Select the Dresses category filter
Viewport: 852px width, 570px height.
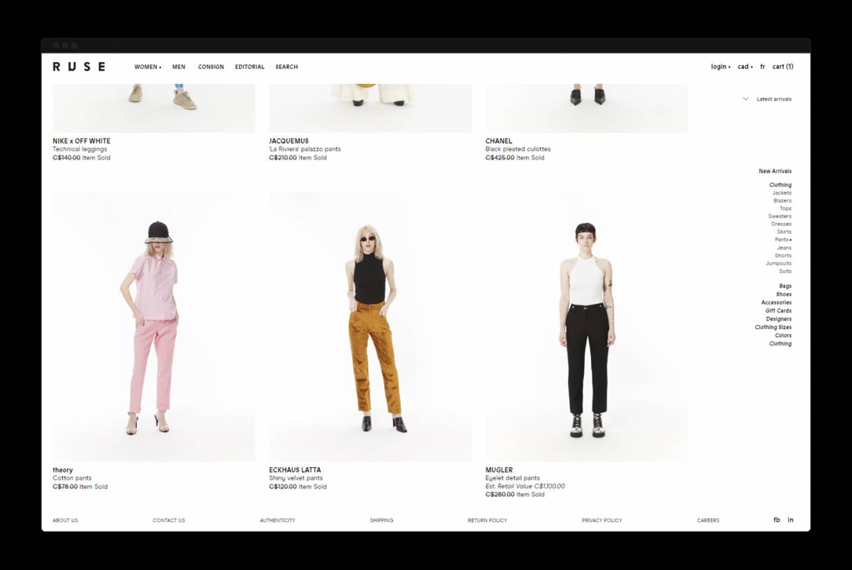pyautogui.click(x=781, y=224)
